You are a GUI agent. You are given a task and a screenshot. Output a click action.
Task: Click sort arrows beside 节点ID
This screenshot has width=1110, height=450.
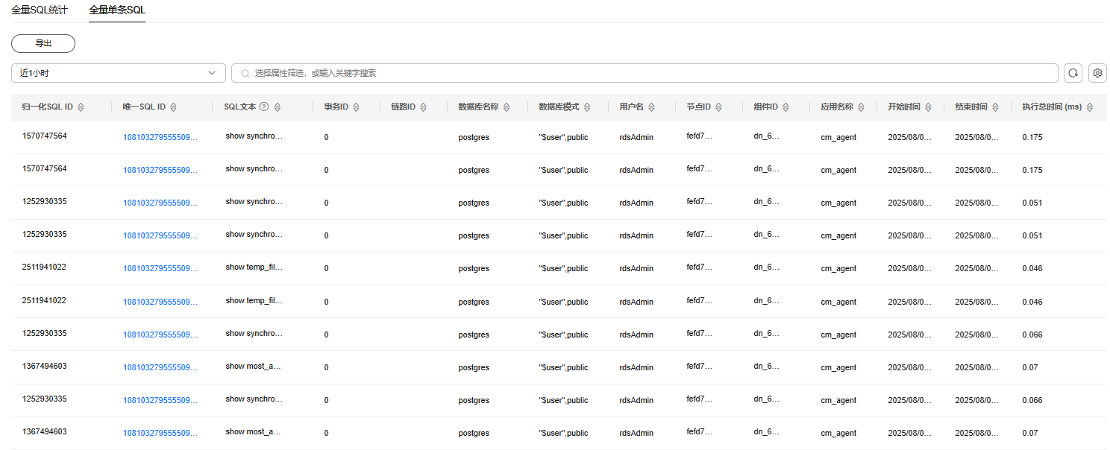tap(718, 107)
